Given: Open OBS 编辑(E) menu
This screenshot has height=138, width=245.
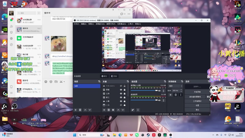Looking at the screenshot, I should click(x=84, y=24).
